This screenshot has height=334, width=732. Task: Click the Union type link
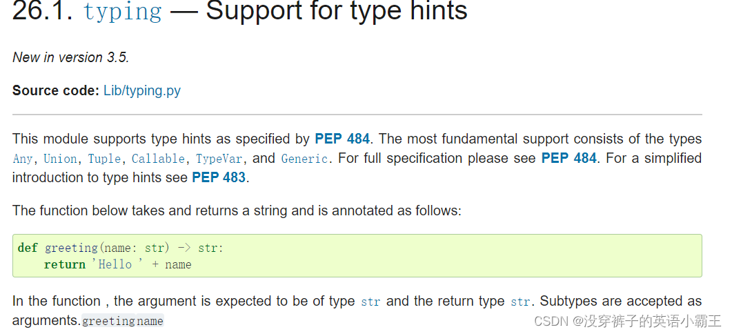[60, 159]
